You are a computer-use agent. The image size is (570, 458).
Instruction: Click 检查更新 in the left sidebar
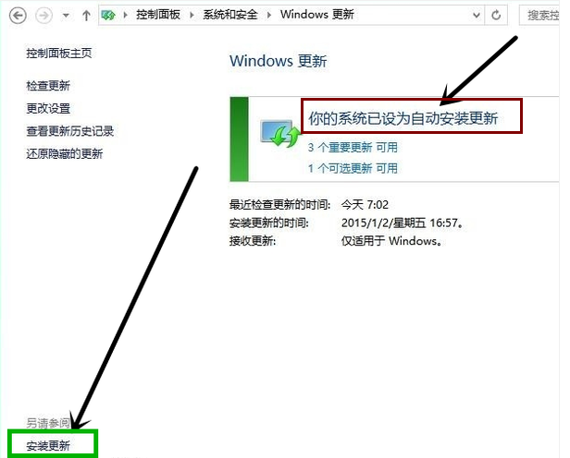[x=48, y=86]
